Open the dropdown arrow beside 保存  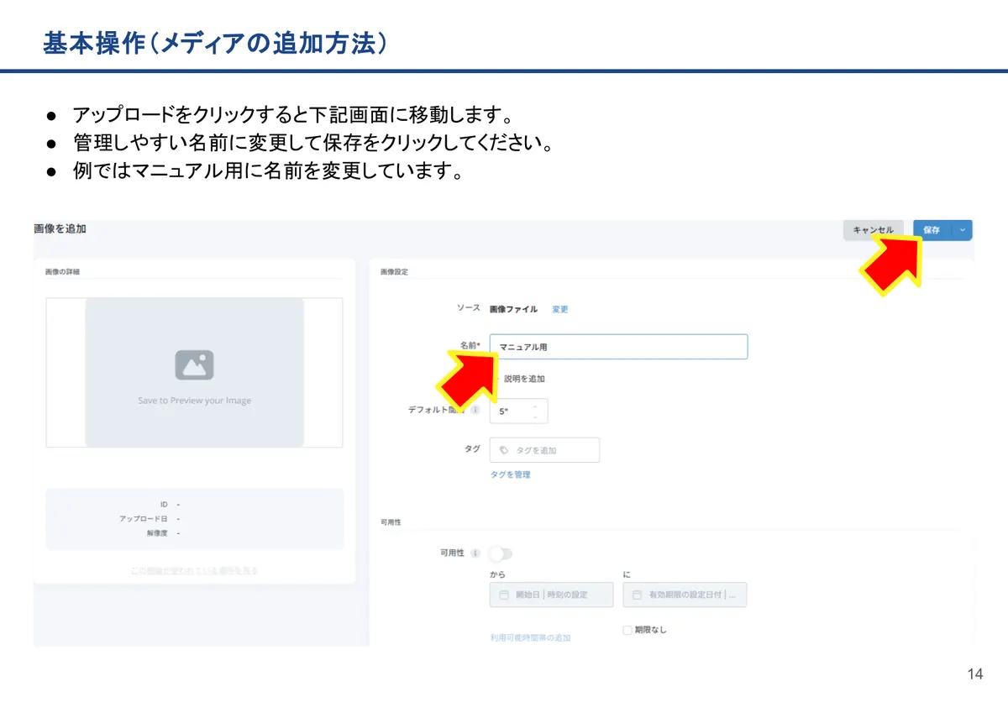(963, 230)
